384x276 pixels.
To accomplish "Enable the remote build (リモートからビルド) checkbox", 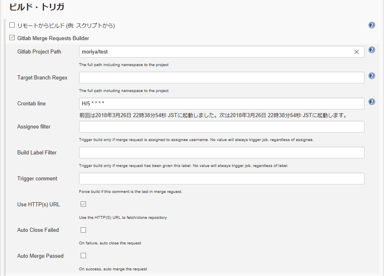I will (x=12, y=25).
